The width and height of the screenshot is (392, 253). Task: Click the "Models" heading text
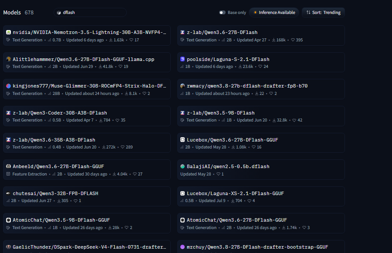12,12
